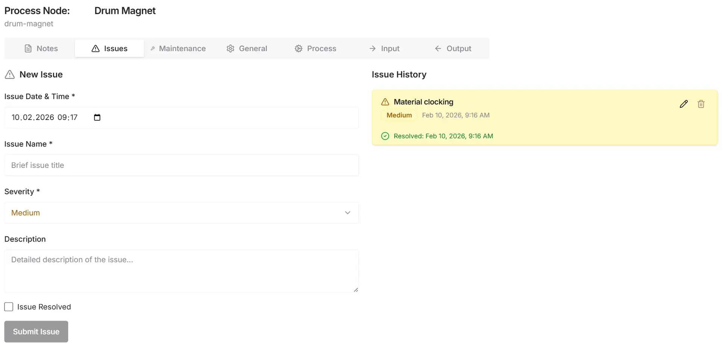722x357 pixels.
Task: Select the Output tab
Action: tap(453, 48)
